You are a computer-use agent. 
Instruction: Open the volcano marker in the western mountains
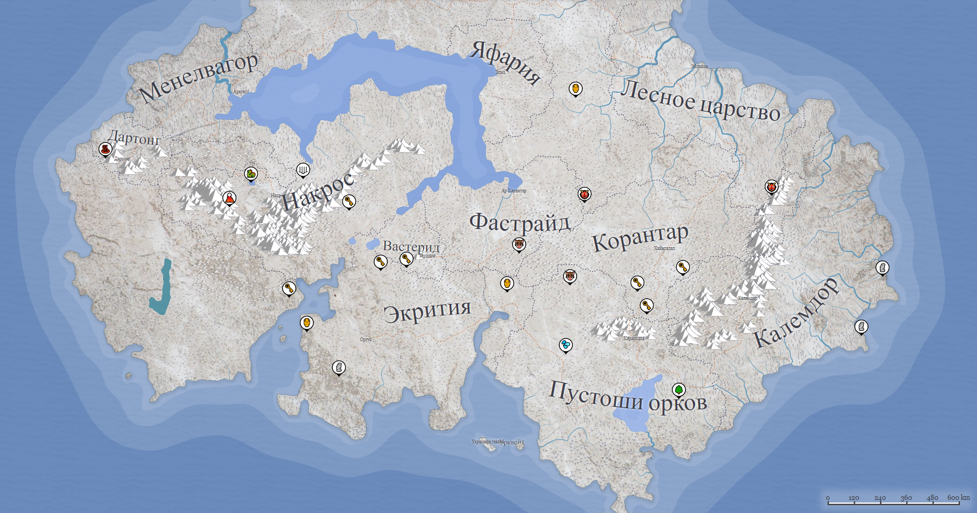tap(229, 199)
